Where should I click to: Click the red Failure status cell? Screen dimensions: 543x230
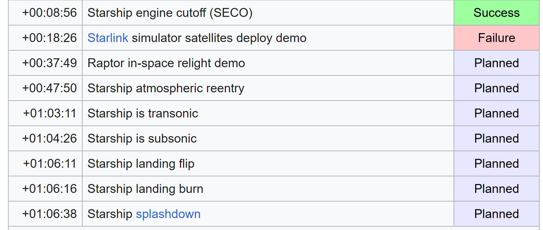(496, 38)
